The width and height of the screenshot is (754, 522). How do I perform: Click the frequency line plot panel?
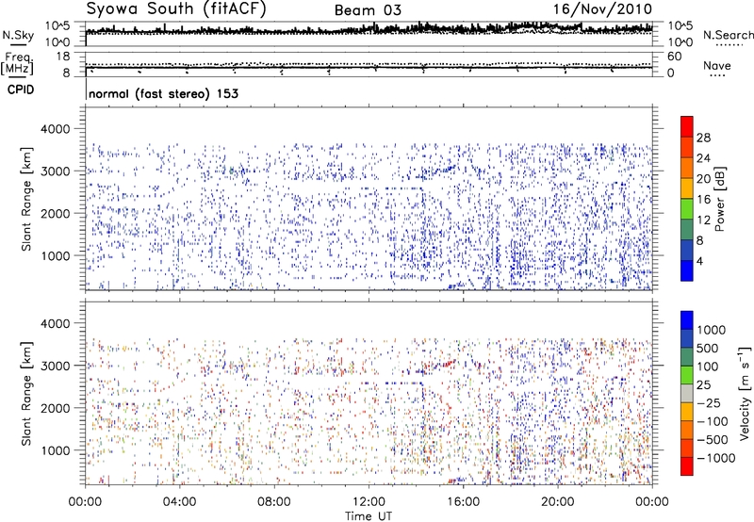[x=369, y=65]
